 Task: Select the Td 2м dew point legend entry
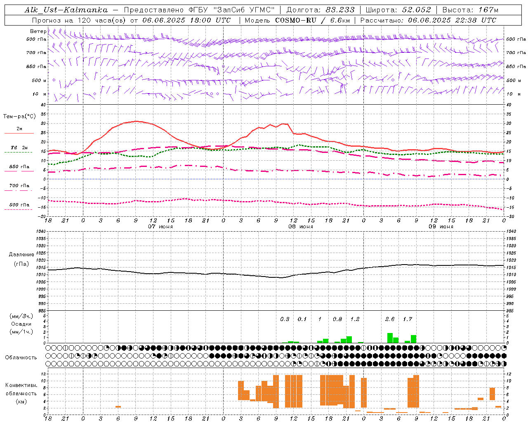click(x=19, y=148)
